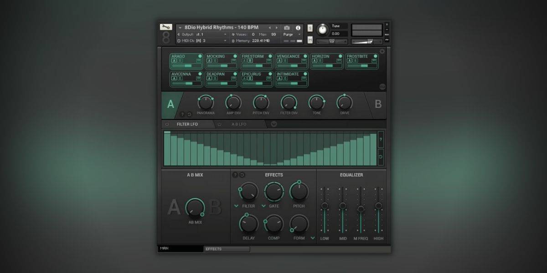Select the EFFECTS page tab
The width and height of the screenshot is (547, 273).
227,249
